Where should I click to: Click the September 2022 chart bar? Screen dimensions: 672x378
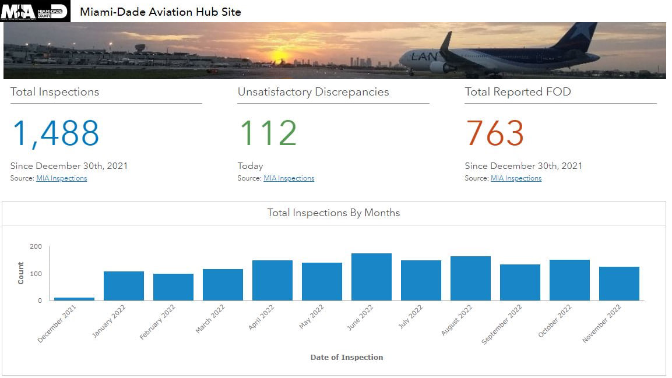pyautogui.click(x=520, y=282)
